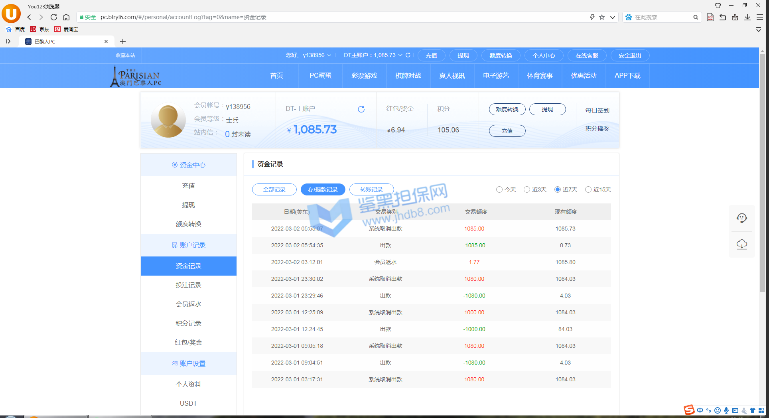Choose the 近15天 date filter

point(588,189)
